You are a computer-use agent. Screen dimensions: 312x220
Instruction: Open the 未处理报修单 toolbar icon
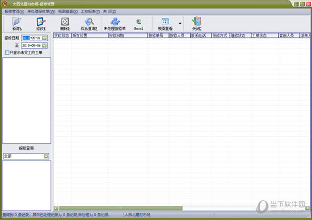click(x=115, y=21)
